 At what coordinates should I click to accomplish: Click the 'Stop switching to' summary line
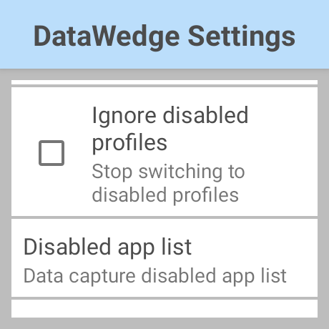coord(168,172)
